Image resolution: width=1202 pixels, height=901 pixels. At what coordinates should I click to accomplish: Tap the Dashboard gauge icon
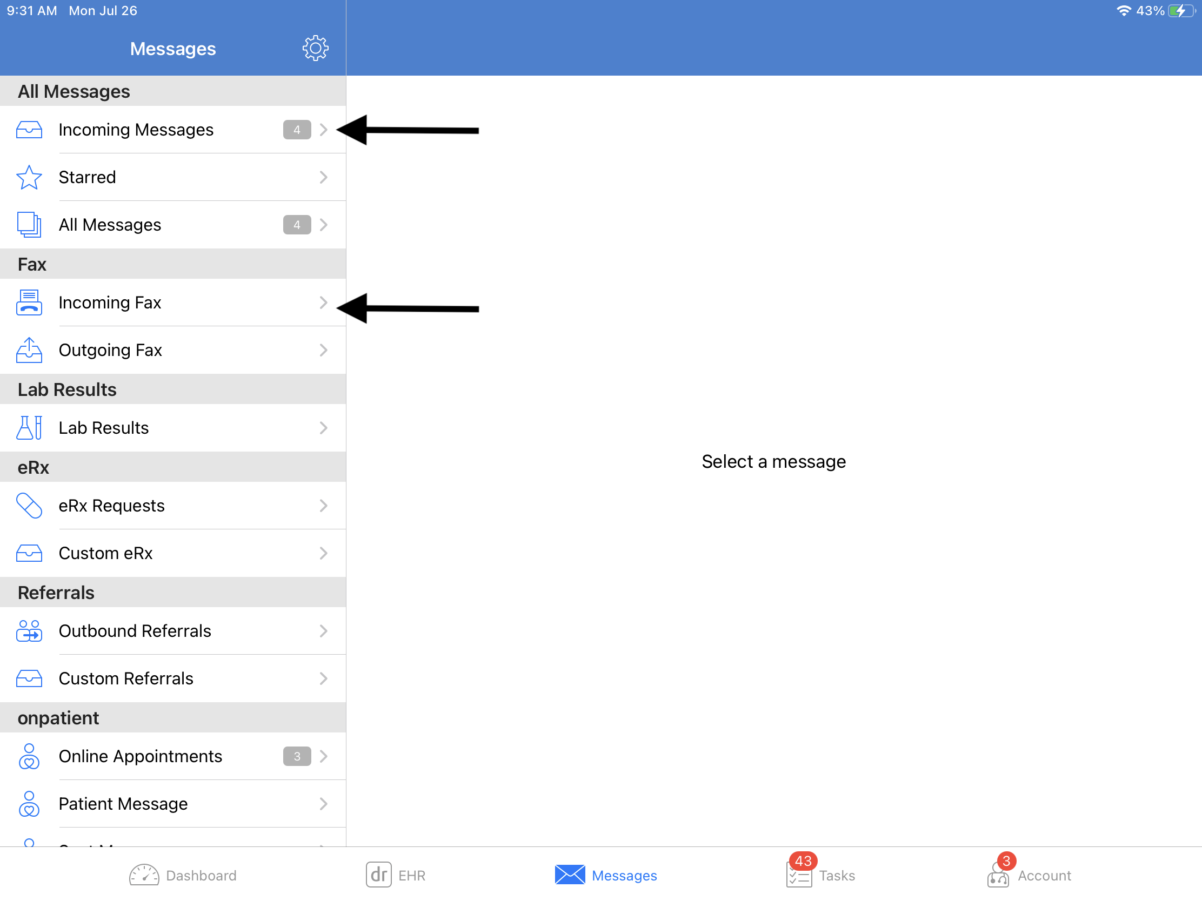144,875
